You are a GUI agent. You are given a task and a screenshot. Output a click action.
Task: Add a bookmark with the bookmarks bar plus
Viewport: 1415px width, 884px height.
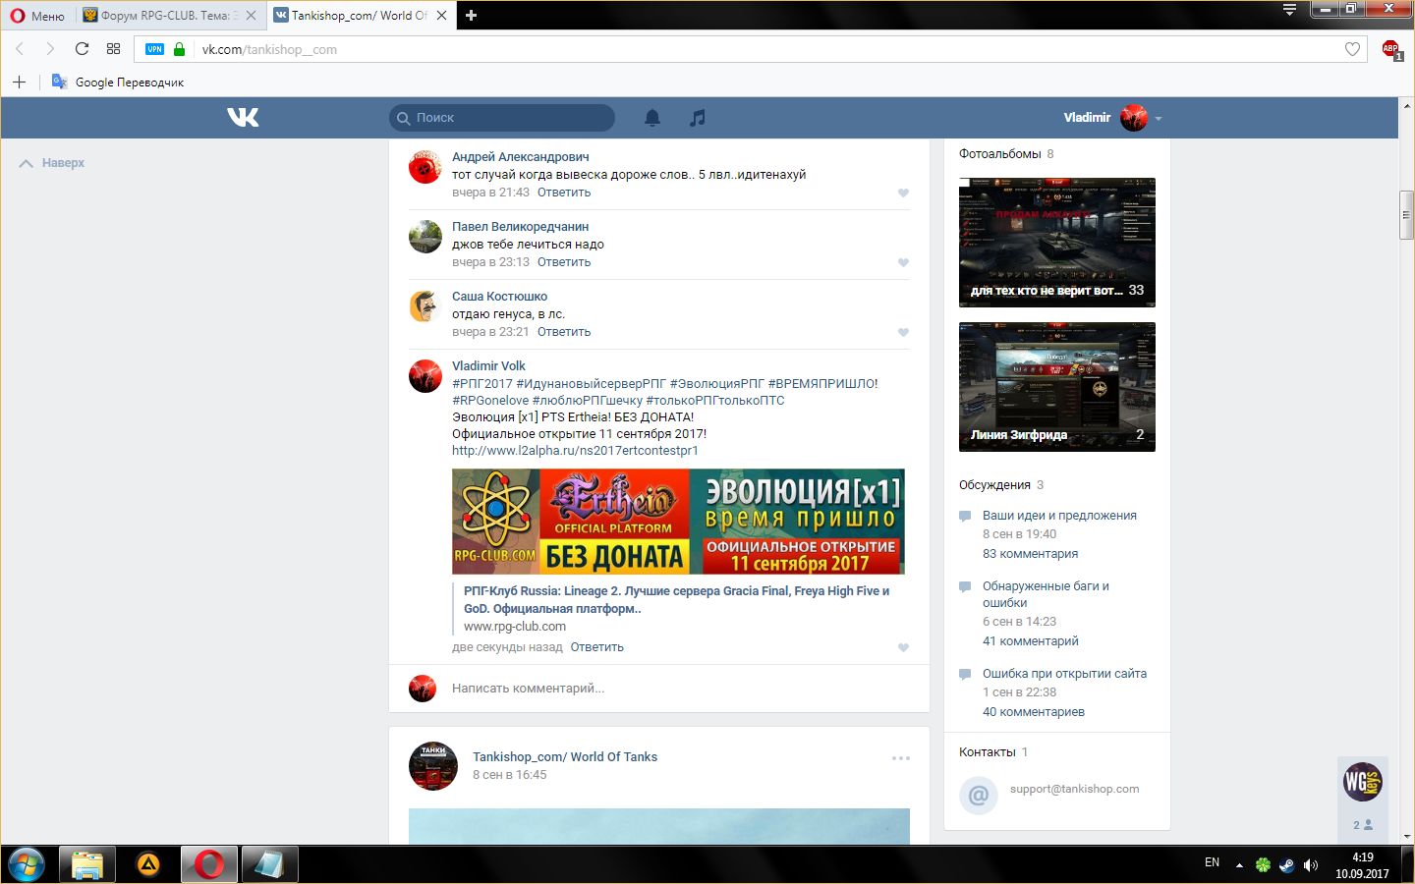pyautogui.click(x=19, y=83)
